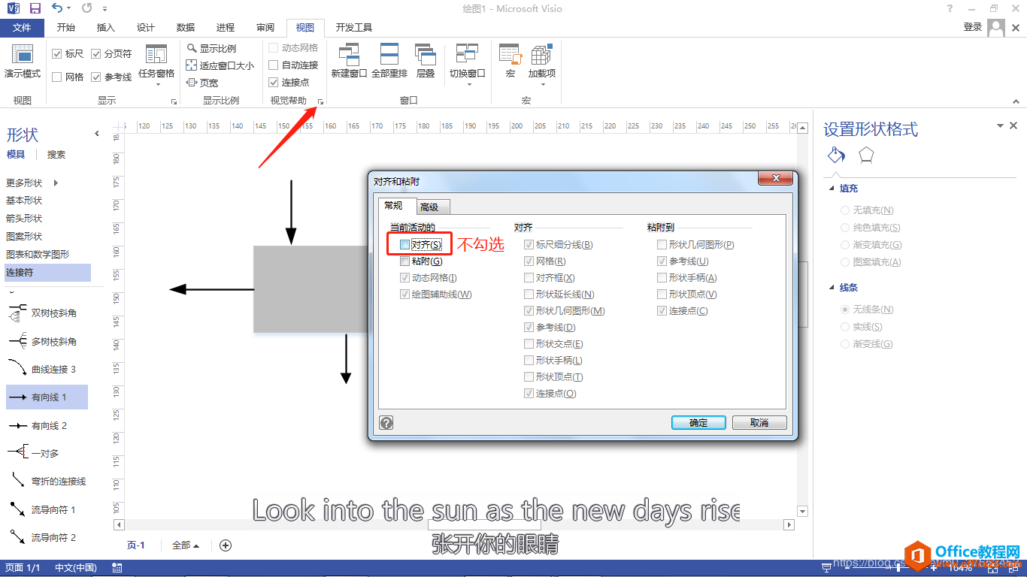Open the All pages (全部) dropdown
The image size is (1027, 577).
pyautogui.click(x=186, y=545)
